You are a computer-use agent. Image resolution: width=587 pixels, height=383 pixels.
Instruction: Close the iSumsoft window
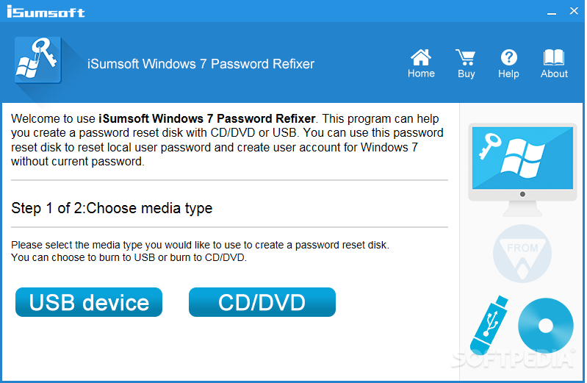574,11
